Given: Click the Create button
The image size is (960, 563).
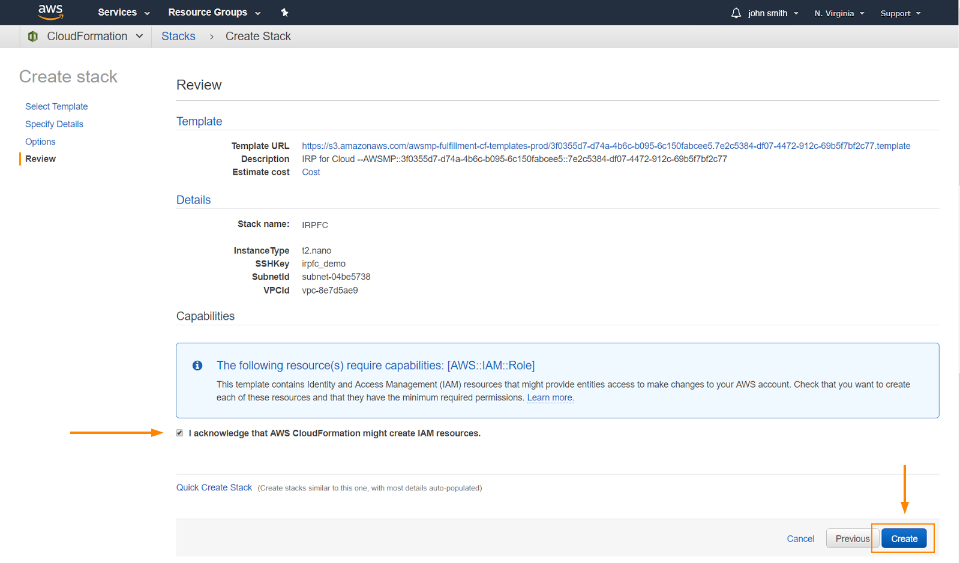Looking at the screenshot, I should [904, 538].
